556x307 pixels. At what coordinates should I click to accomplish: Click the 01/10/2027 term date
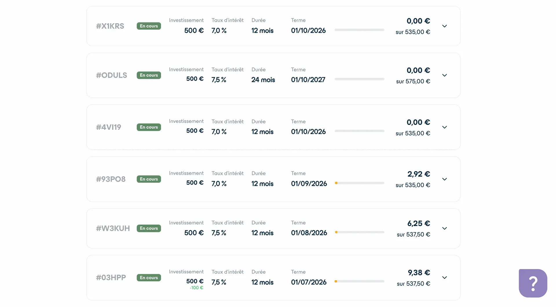coord(308,80)
